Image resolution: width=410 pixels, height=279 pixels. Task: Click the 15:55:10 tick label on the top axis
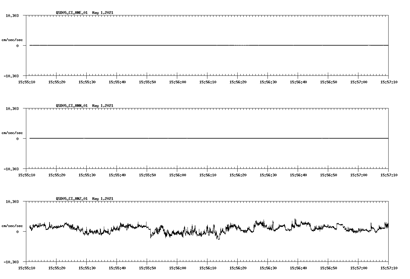(x=27, y=82)
